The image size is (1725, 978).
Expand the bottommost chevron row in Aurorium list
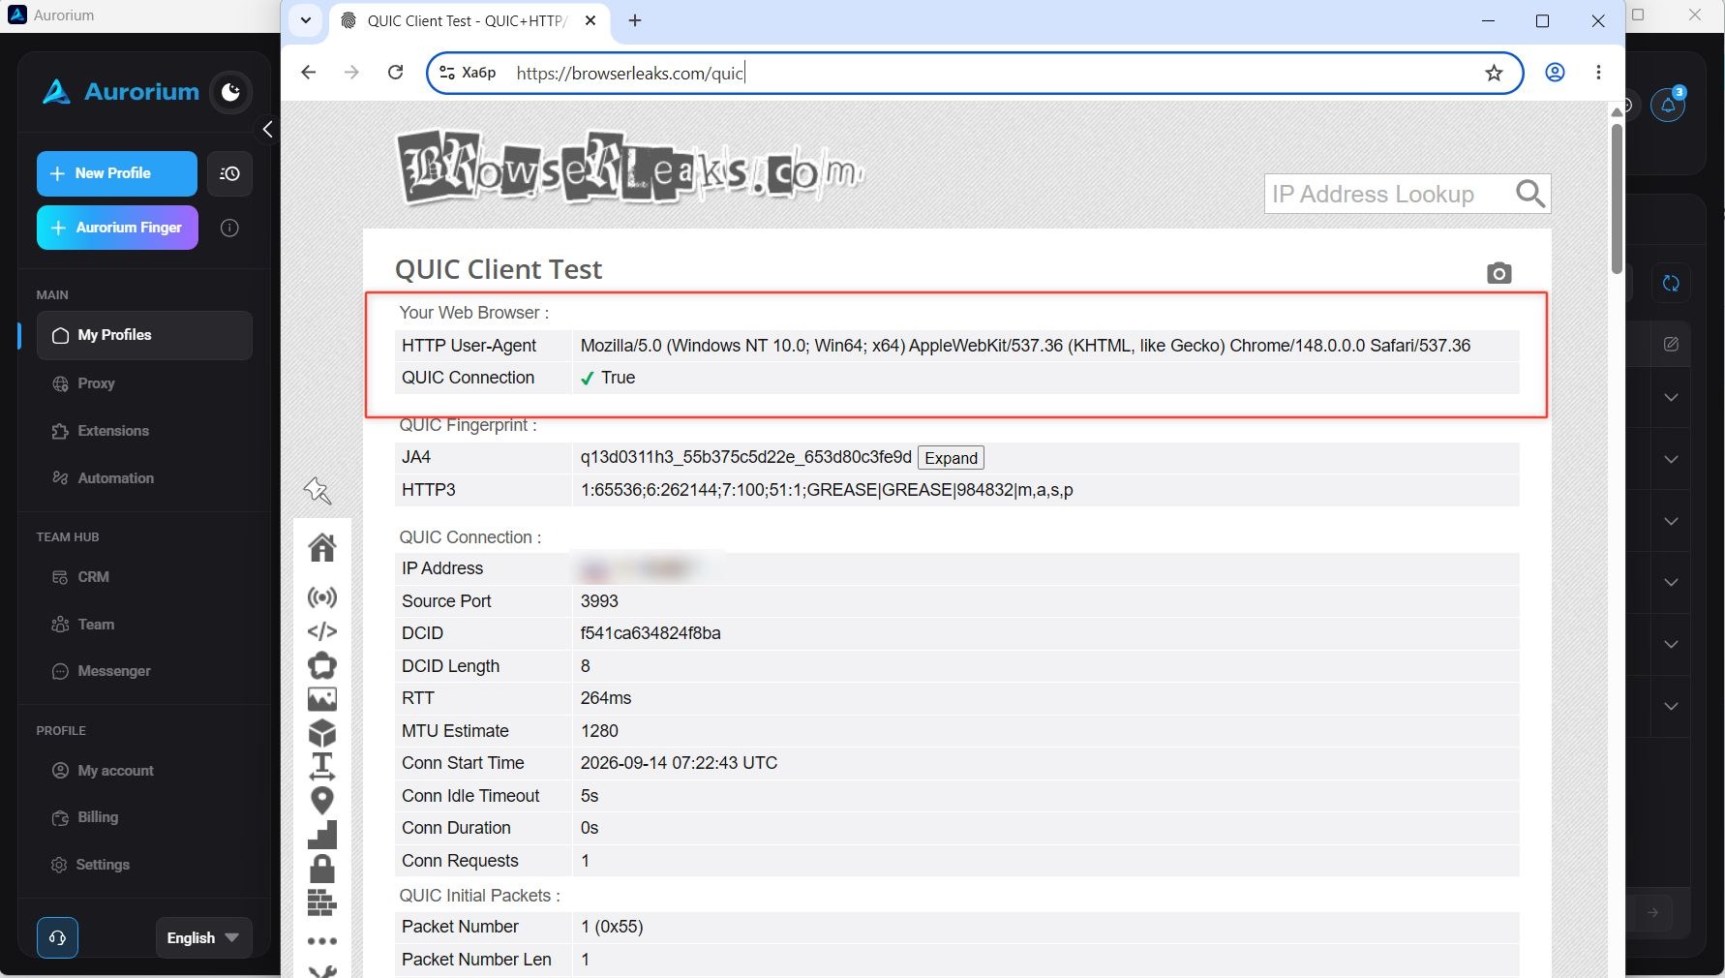point(1672,706)
